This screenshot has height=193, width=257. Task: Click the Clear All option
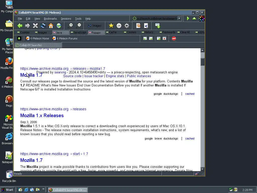click(x=183, y=32)
